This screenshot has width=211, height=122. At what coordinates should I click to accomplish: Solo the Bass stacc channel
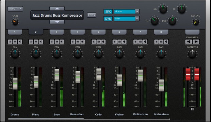point(73,42)
